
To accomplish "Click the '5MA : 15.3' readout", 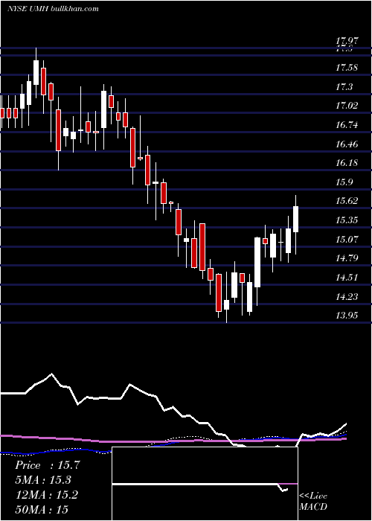I will point(43,480).
